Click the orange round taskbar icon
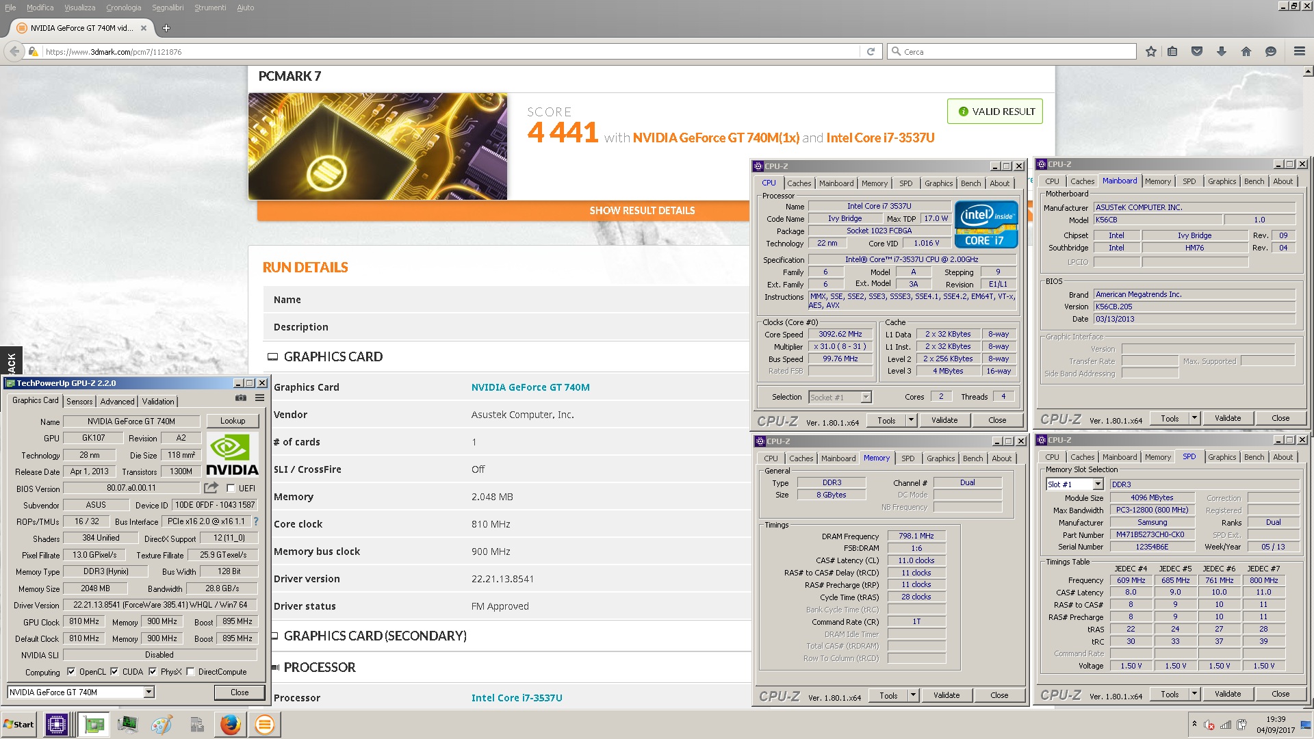The height and width of the screenshot is (739, 1314). [264, 724]
